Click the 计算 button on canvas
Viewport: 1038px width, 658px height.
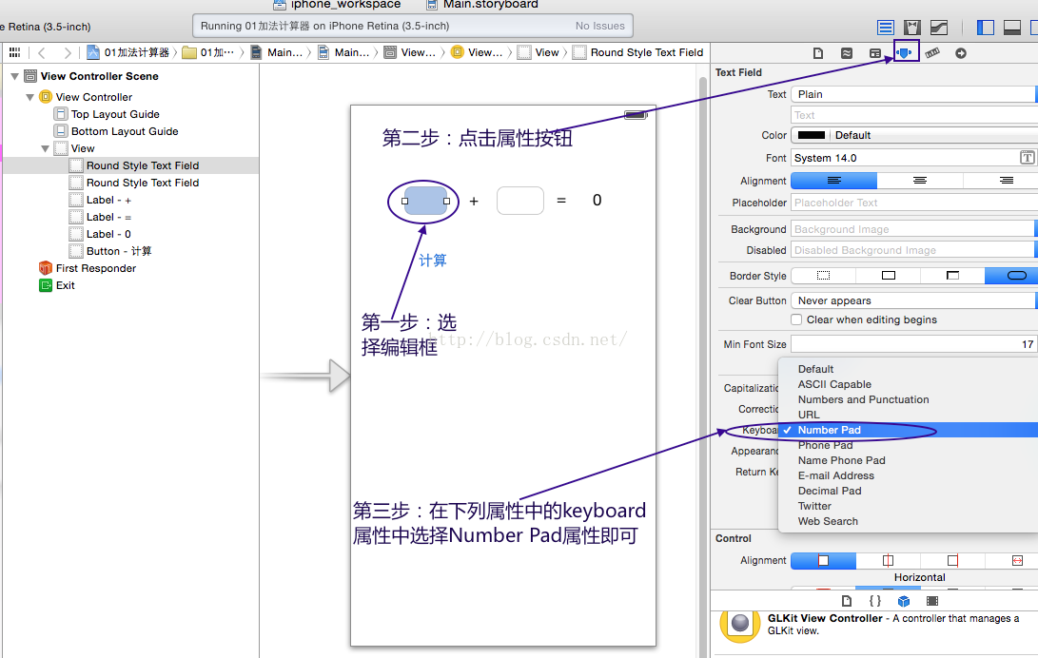click(x=433, y=261)
